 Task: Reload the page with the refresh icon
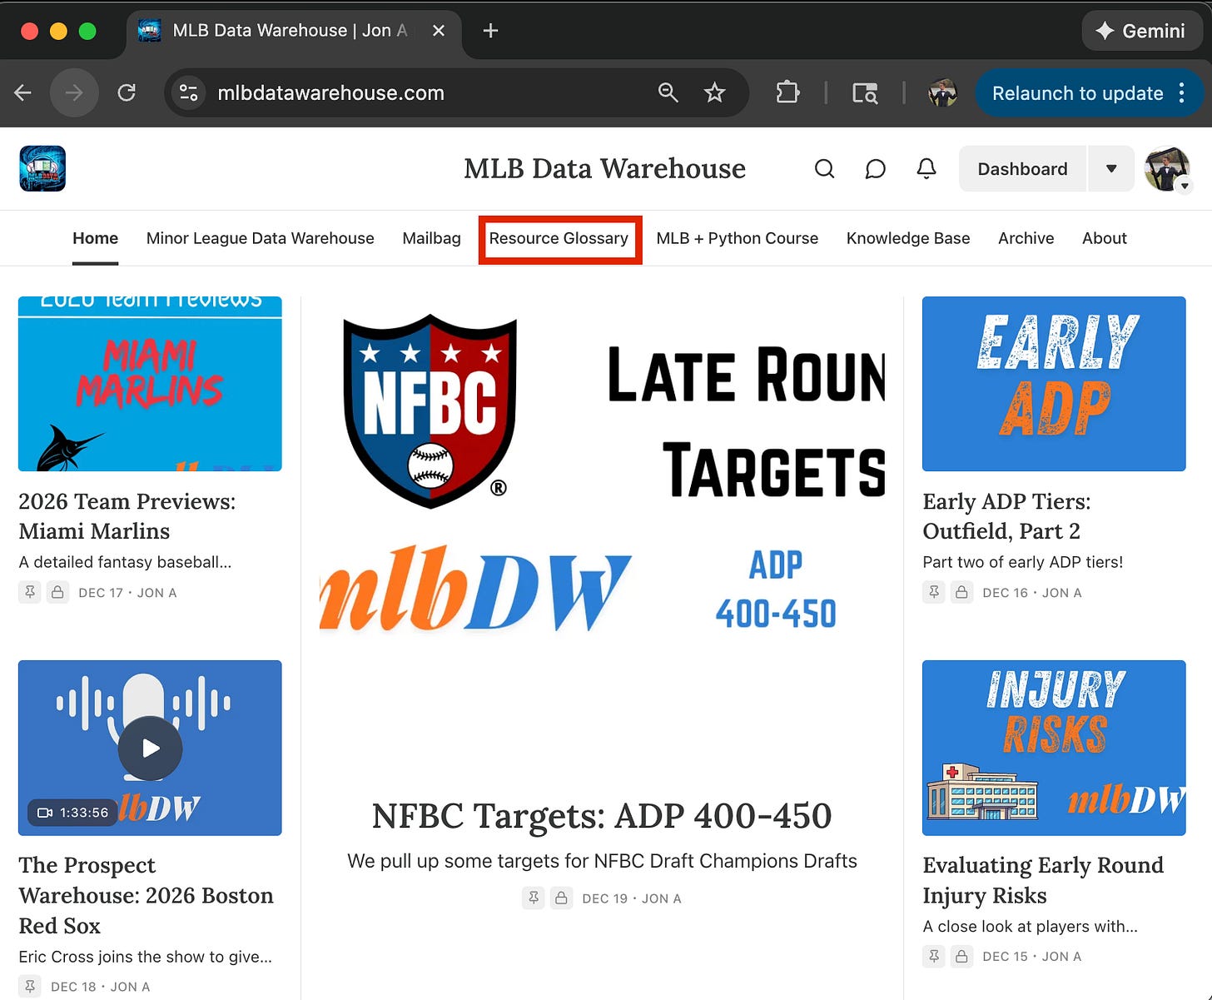[127, 92]
